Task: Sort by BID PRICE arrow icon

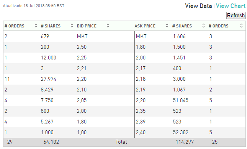Action: click(108, 26)
